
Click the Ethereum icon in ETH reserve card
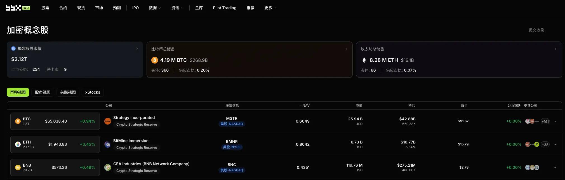point(364,60)
